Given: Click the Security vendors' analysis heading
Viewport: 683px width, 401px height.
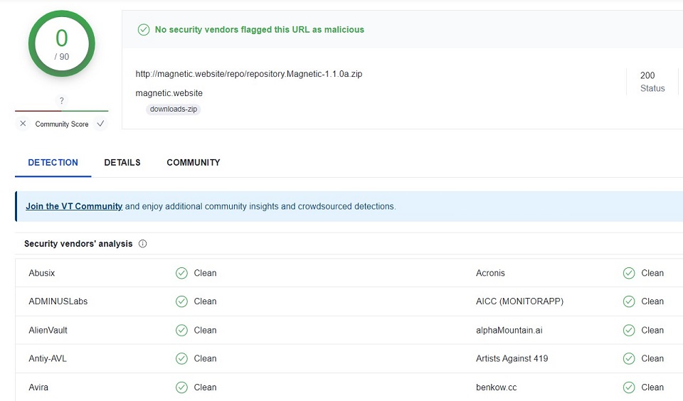Looking at the screenshot, I should pos(78,244).
